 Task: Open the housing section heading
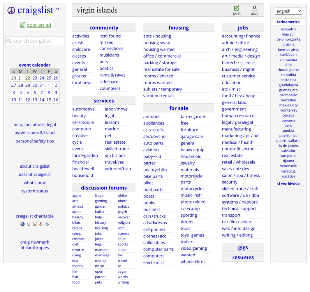point(179,27)
